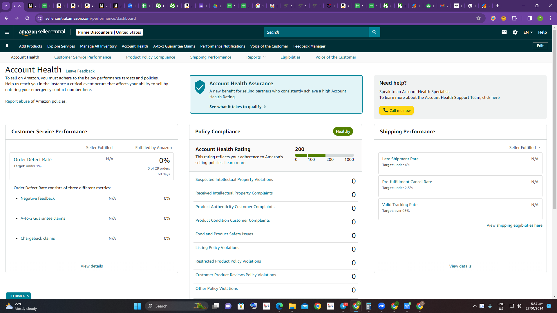Image resolution: width=557 pixels, height=313 pixels.
Task: Click the bookmark flag icon beside Add Products
Action: (7, 46)
